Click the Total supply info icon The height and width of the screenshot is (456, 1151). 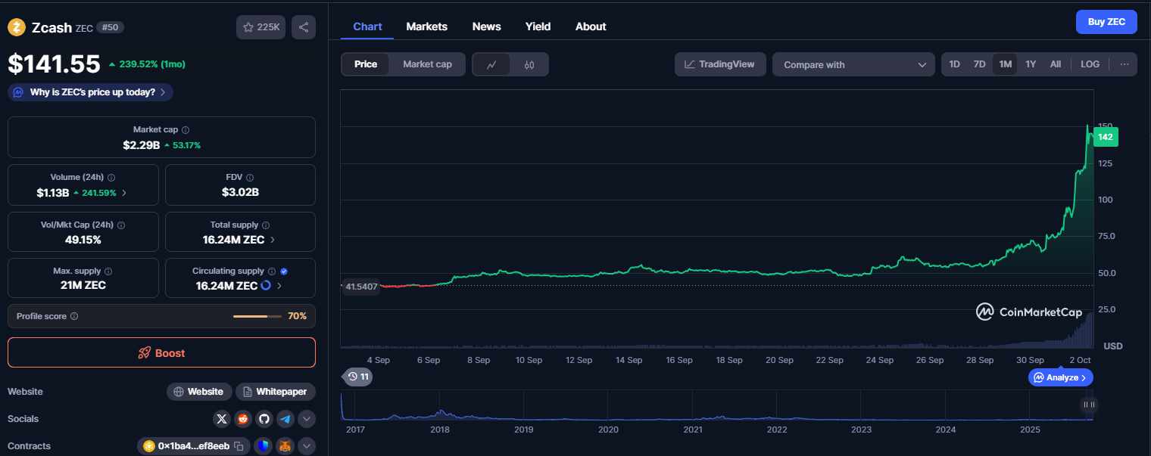(x=266, y=225)
